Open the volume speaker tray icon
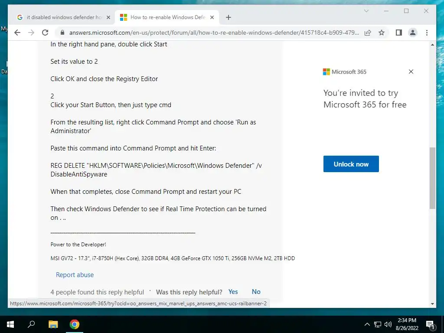 pyautogui.click(x=388, y=324)
